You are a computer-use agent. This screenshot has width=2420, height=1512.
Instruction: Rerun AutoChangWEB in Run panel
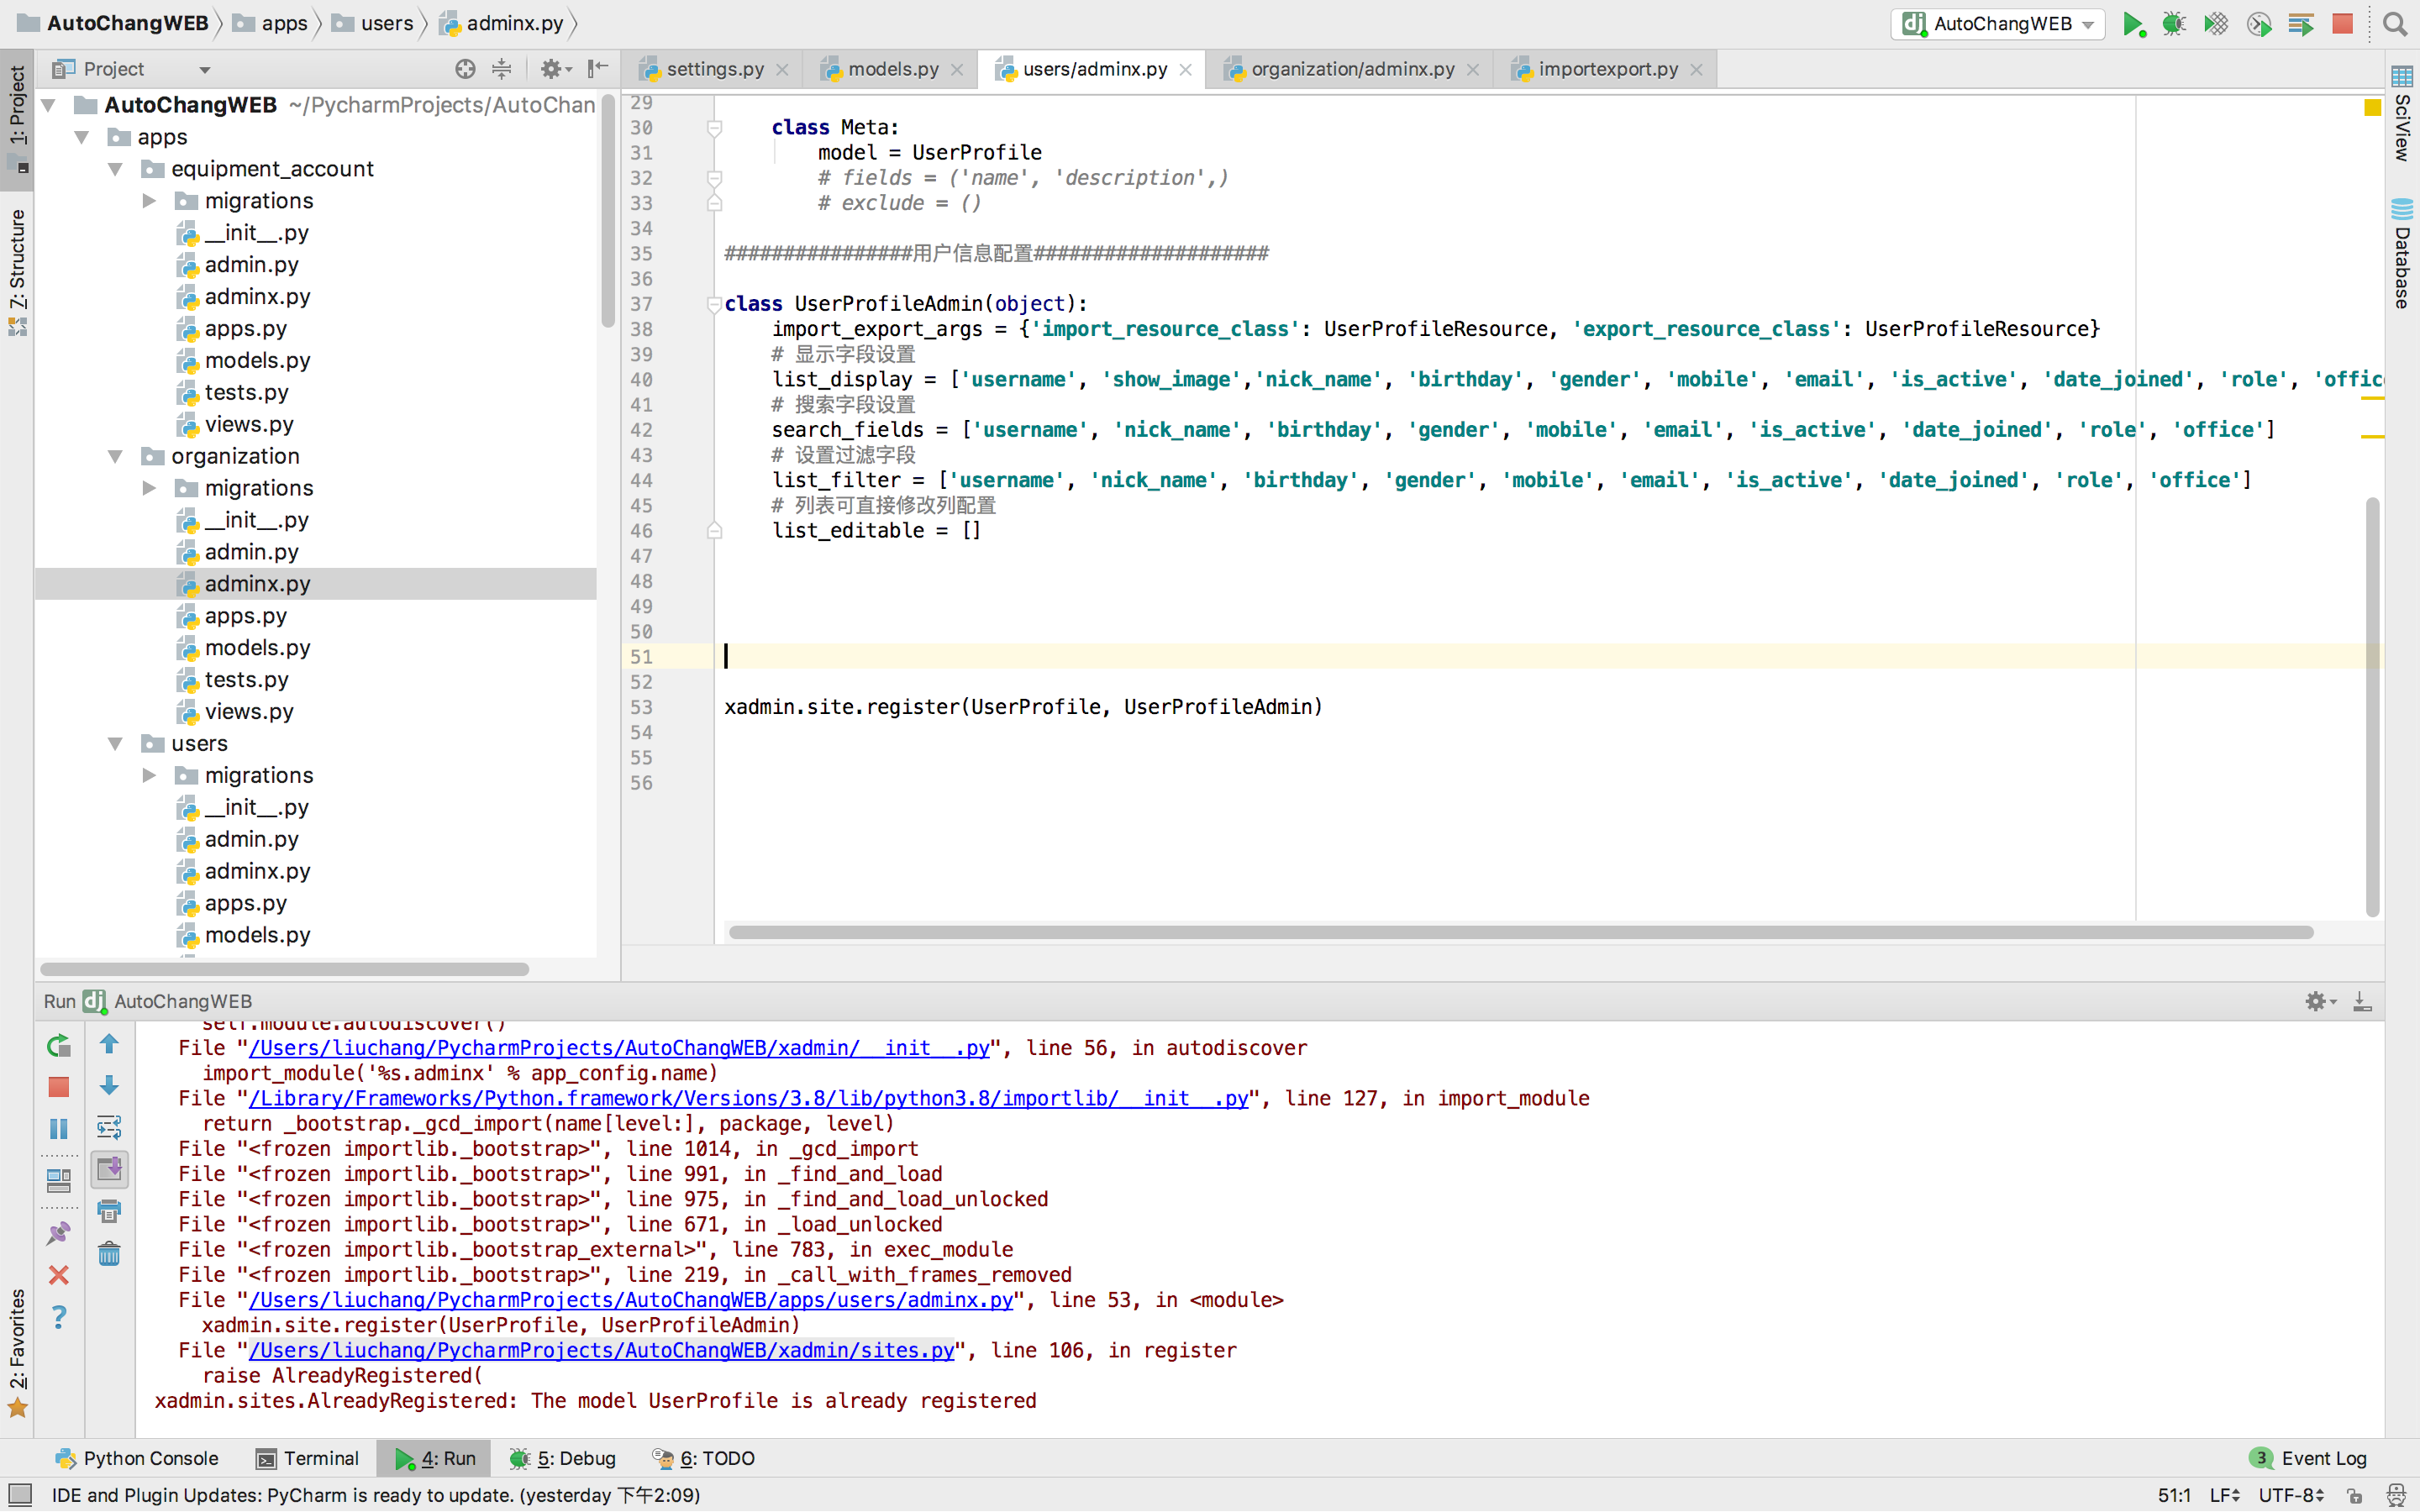(x=59, y=1046)
